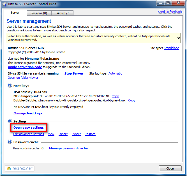
Task: Close the window with title bar X
Action: 179,3
